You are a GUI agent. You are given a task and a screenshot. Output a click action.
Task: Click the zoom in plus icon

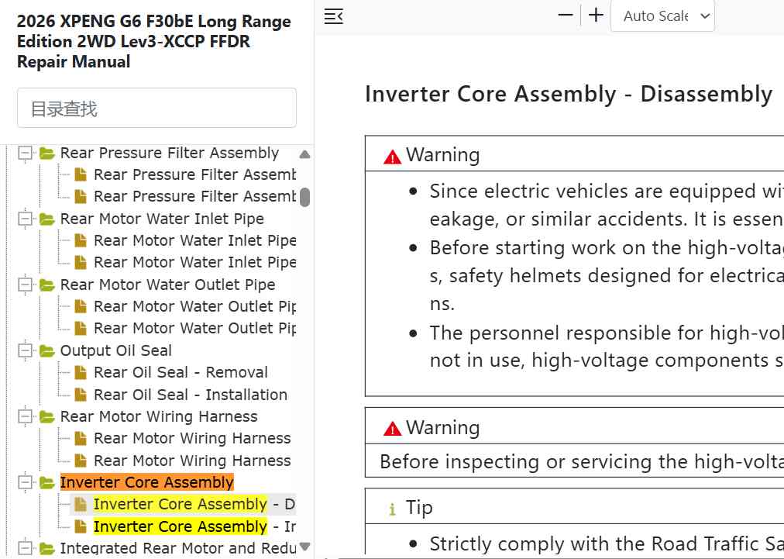pos(596,16)
